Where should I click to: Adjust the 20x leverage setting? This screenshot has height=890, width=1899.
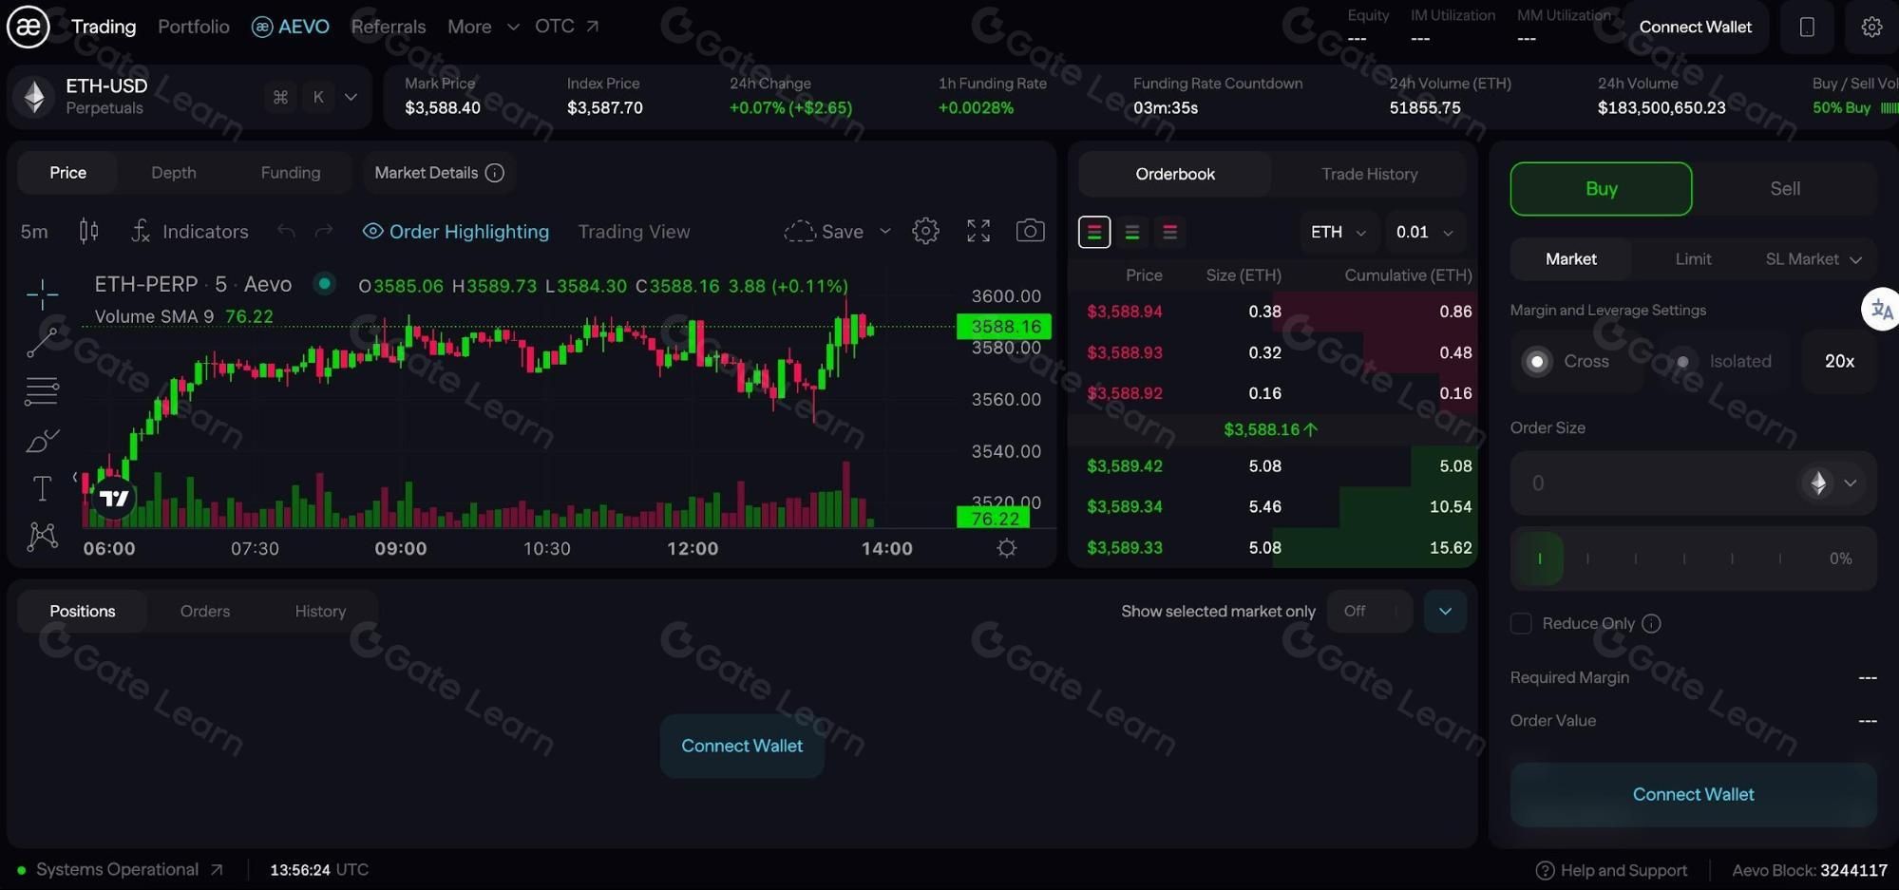(1839, 361)
